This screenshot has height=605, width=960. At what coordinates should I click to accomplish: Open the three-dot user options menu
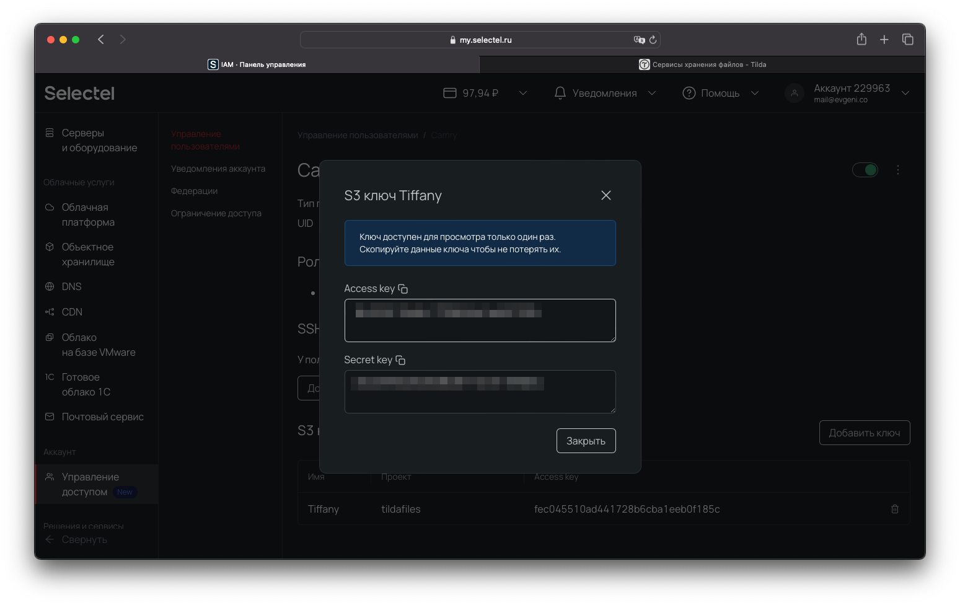pyautogui.click(x=898, y=170)
